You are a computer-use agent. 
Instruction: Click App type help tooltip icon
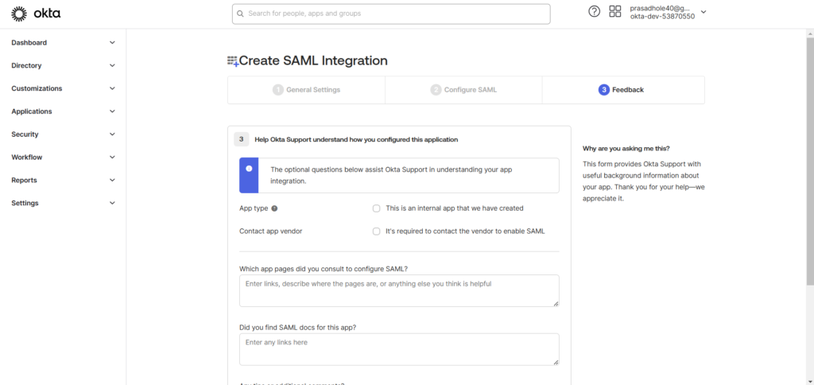(274, 208)
